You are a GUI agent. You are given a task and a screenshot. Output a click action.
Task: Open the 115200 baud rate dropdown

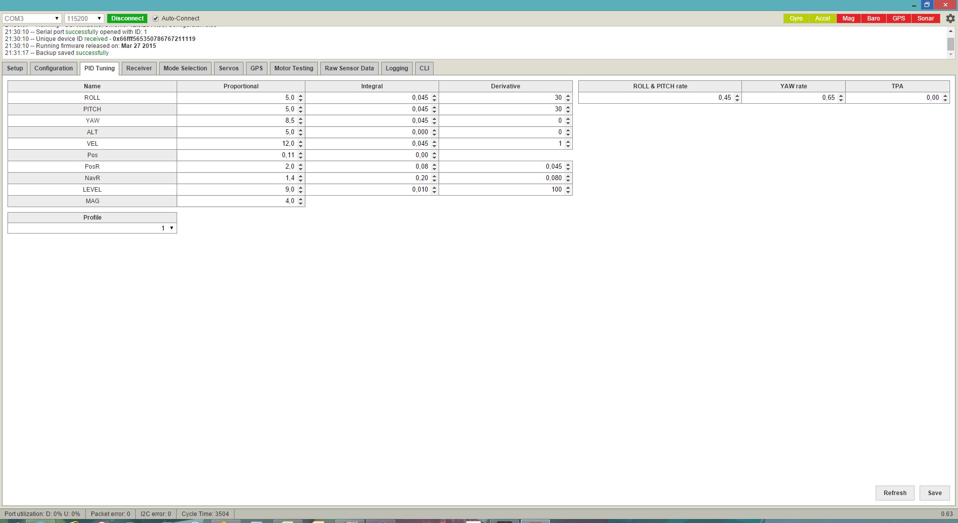point(84,18)
